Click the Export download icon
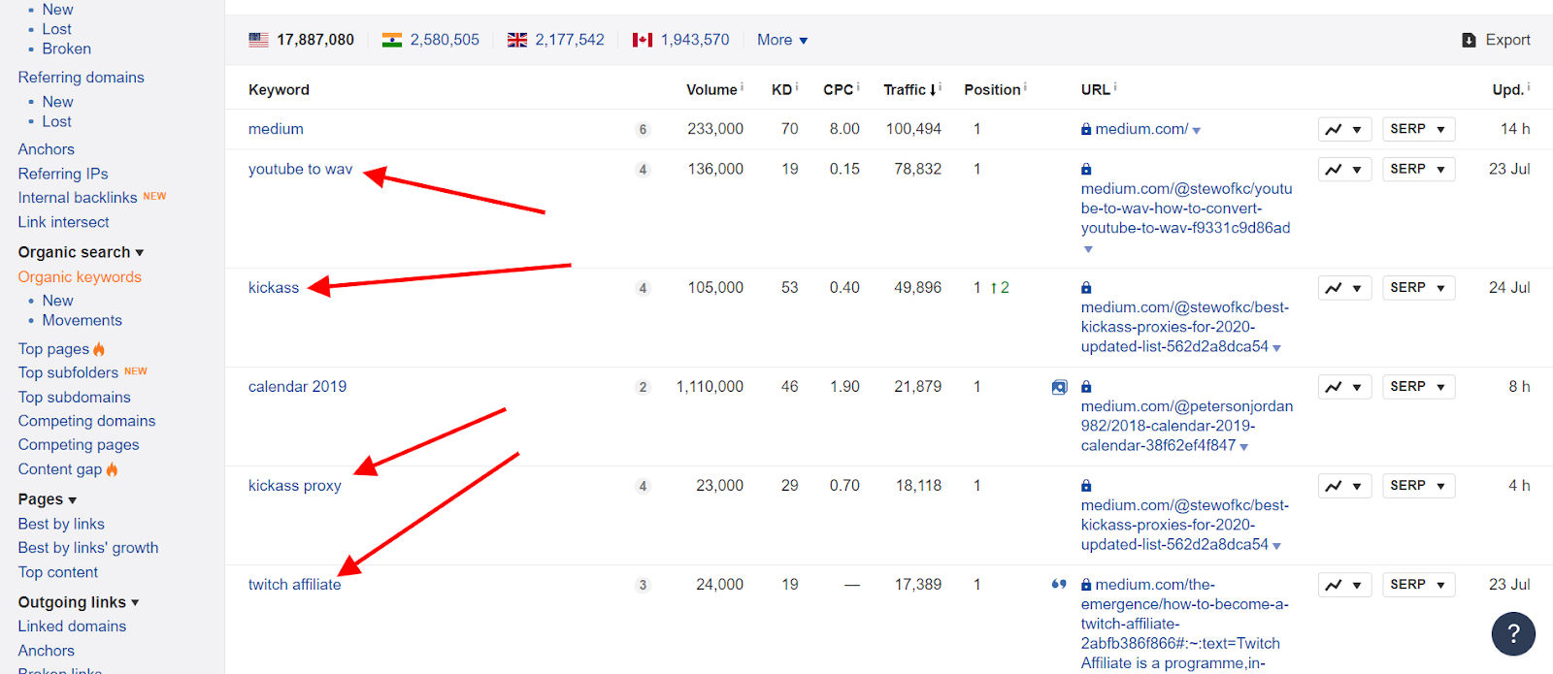 click(x=1469, y=40)
